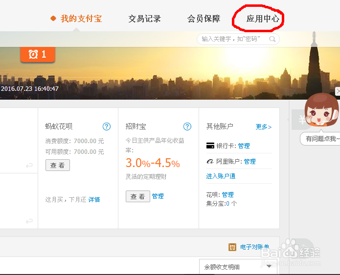
Task: Open the 进入账户通 link
Action: coord(221,176)
